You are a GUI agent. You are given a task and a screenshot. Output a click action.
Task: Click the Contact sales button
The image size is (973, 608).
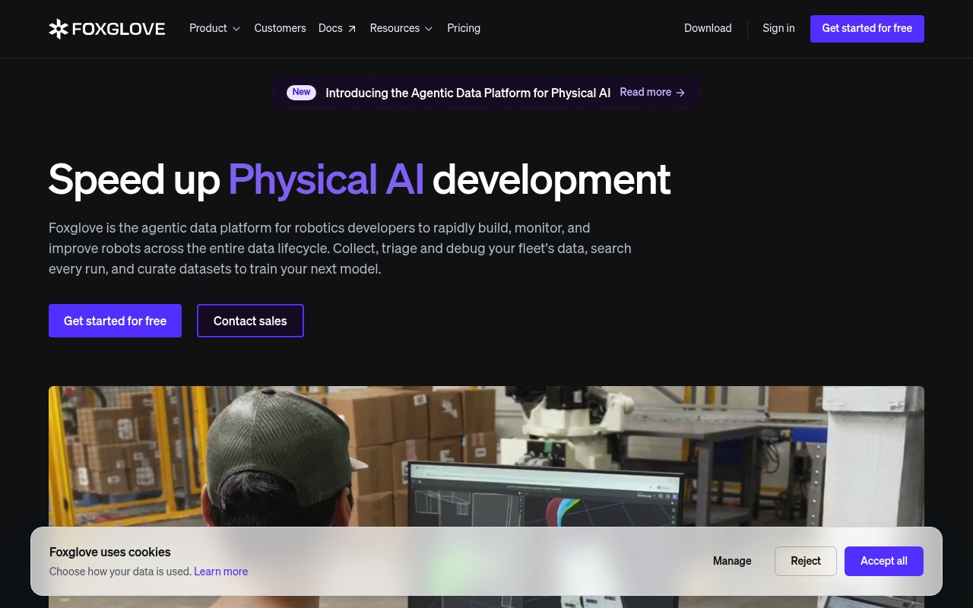(250, 321)
